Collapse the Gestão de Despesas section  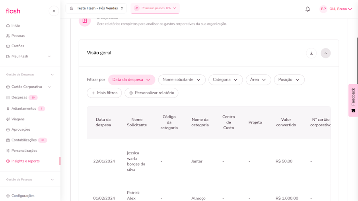pyautogui.click(x=52, y=75)
